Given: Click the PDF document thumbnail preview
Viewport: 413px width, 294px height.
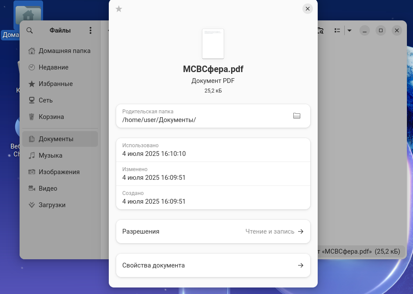Looking at the screenshot, I should coord(213,44).
